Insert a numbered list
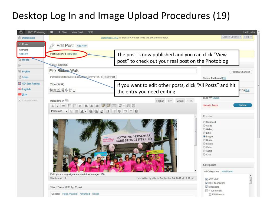The height and width of the screenshot is (207, 277). point(75,106)
